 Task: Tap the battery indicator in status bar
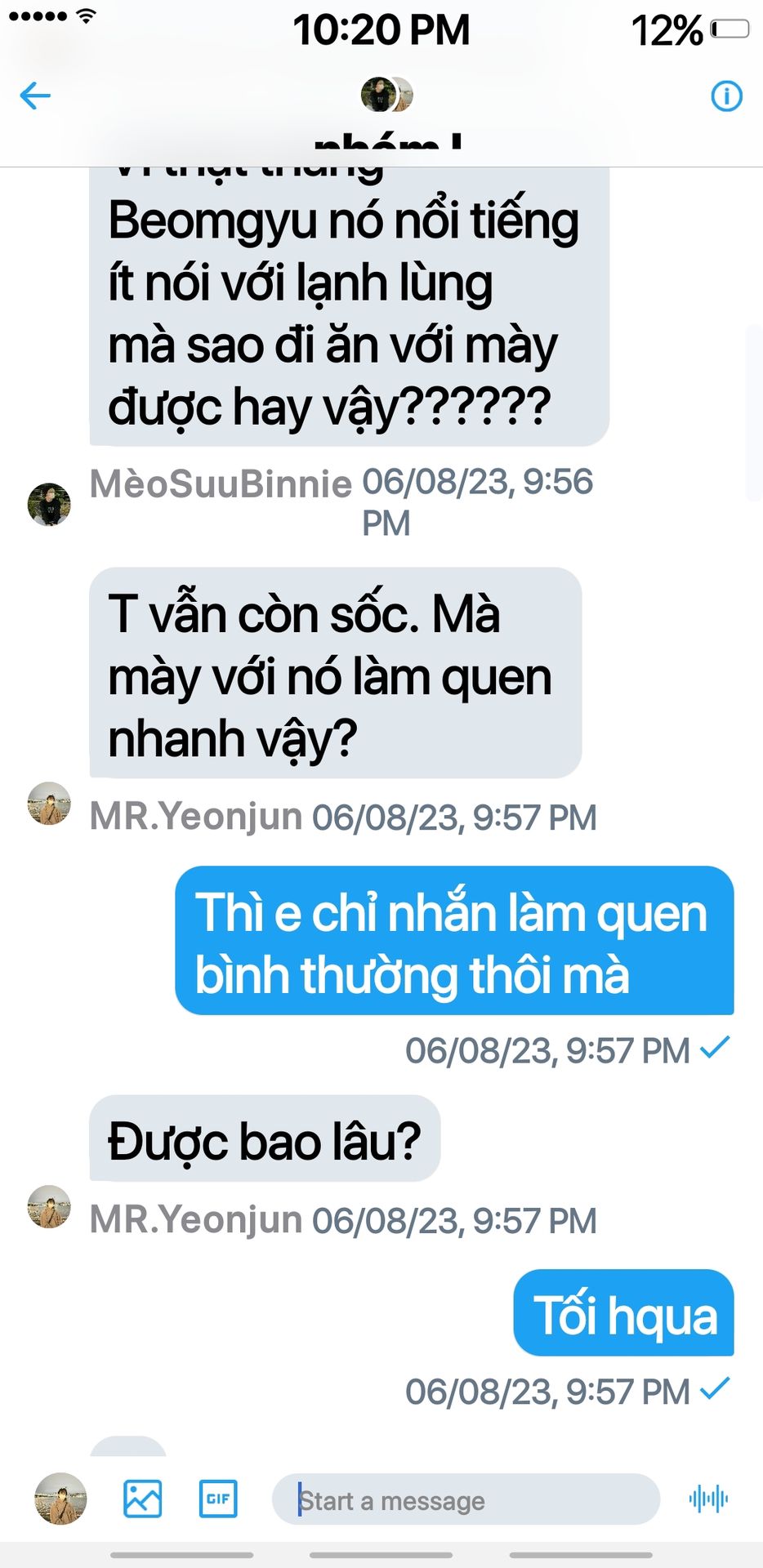point(730,30)
